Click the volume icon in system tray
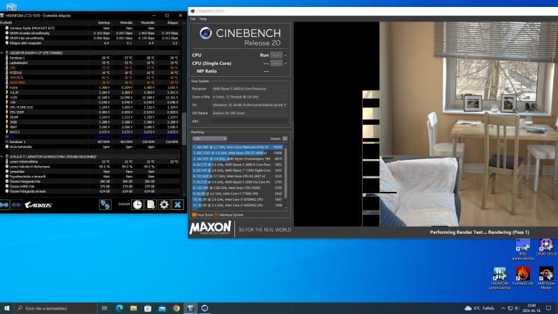Image resolution: width=558 pixels, height=314 pixels. click(517, 308)
